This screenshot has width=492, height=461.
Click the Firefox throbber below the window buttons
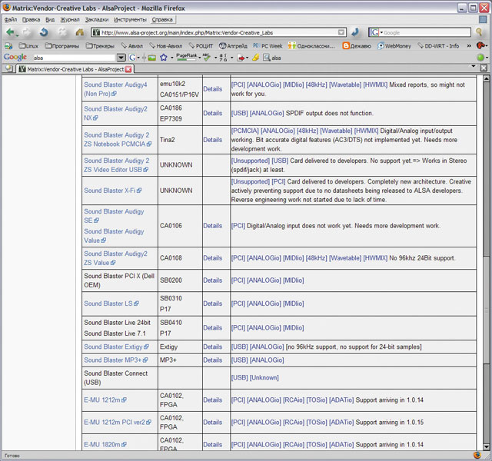[x=483, y=19]
